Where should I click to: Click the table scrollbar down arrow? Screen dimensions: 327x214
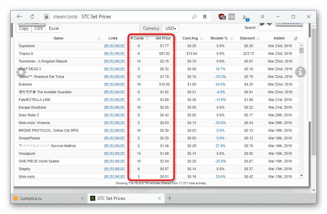click(301, 176)
